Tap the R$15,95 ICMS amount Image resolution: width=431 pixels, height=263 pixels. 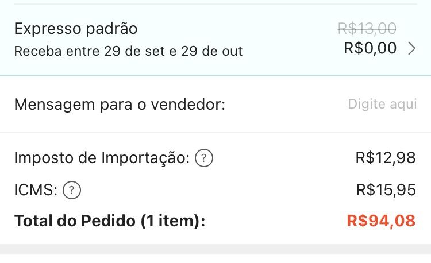coord(386,189)
